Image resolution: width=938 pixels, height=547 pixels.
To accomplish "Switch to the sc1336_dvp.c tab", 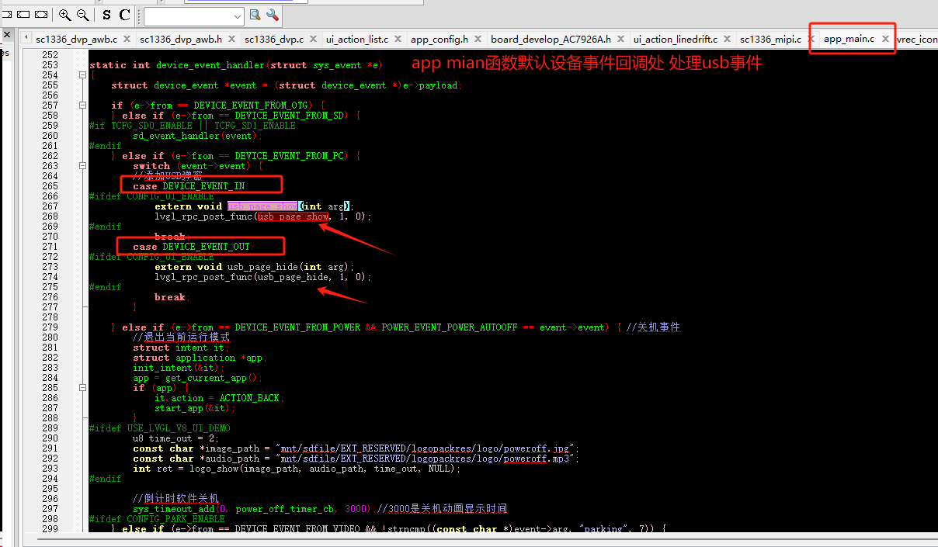I will (274, 39).
